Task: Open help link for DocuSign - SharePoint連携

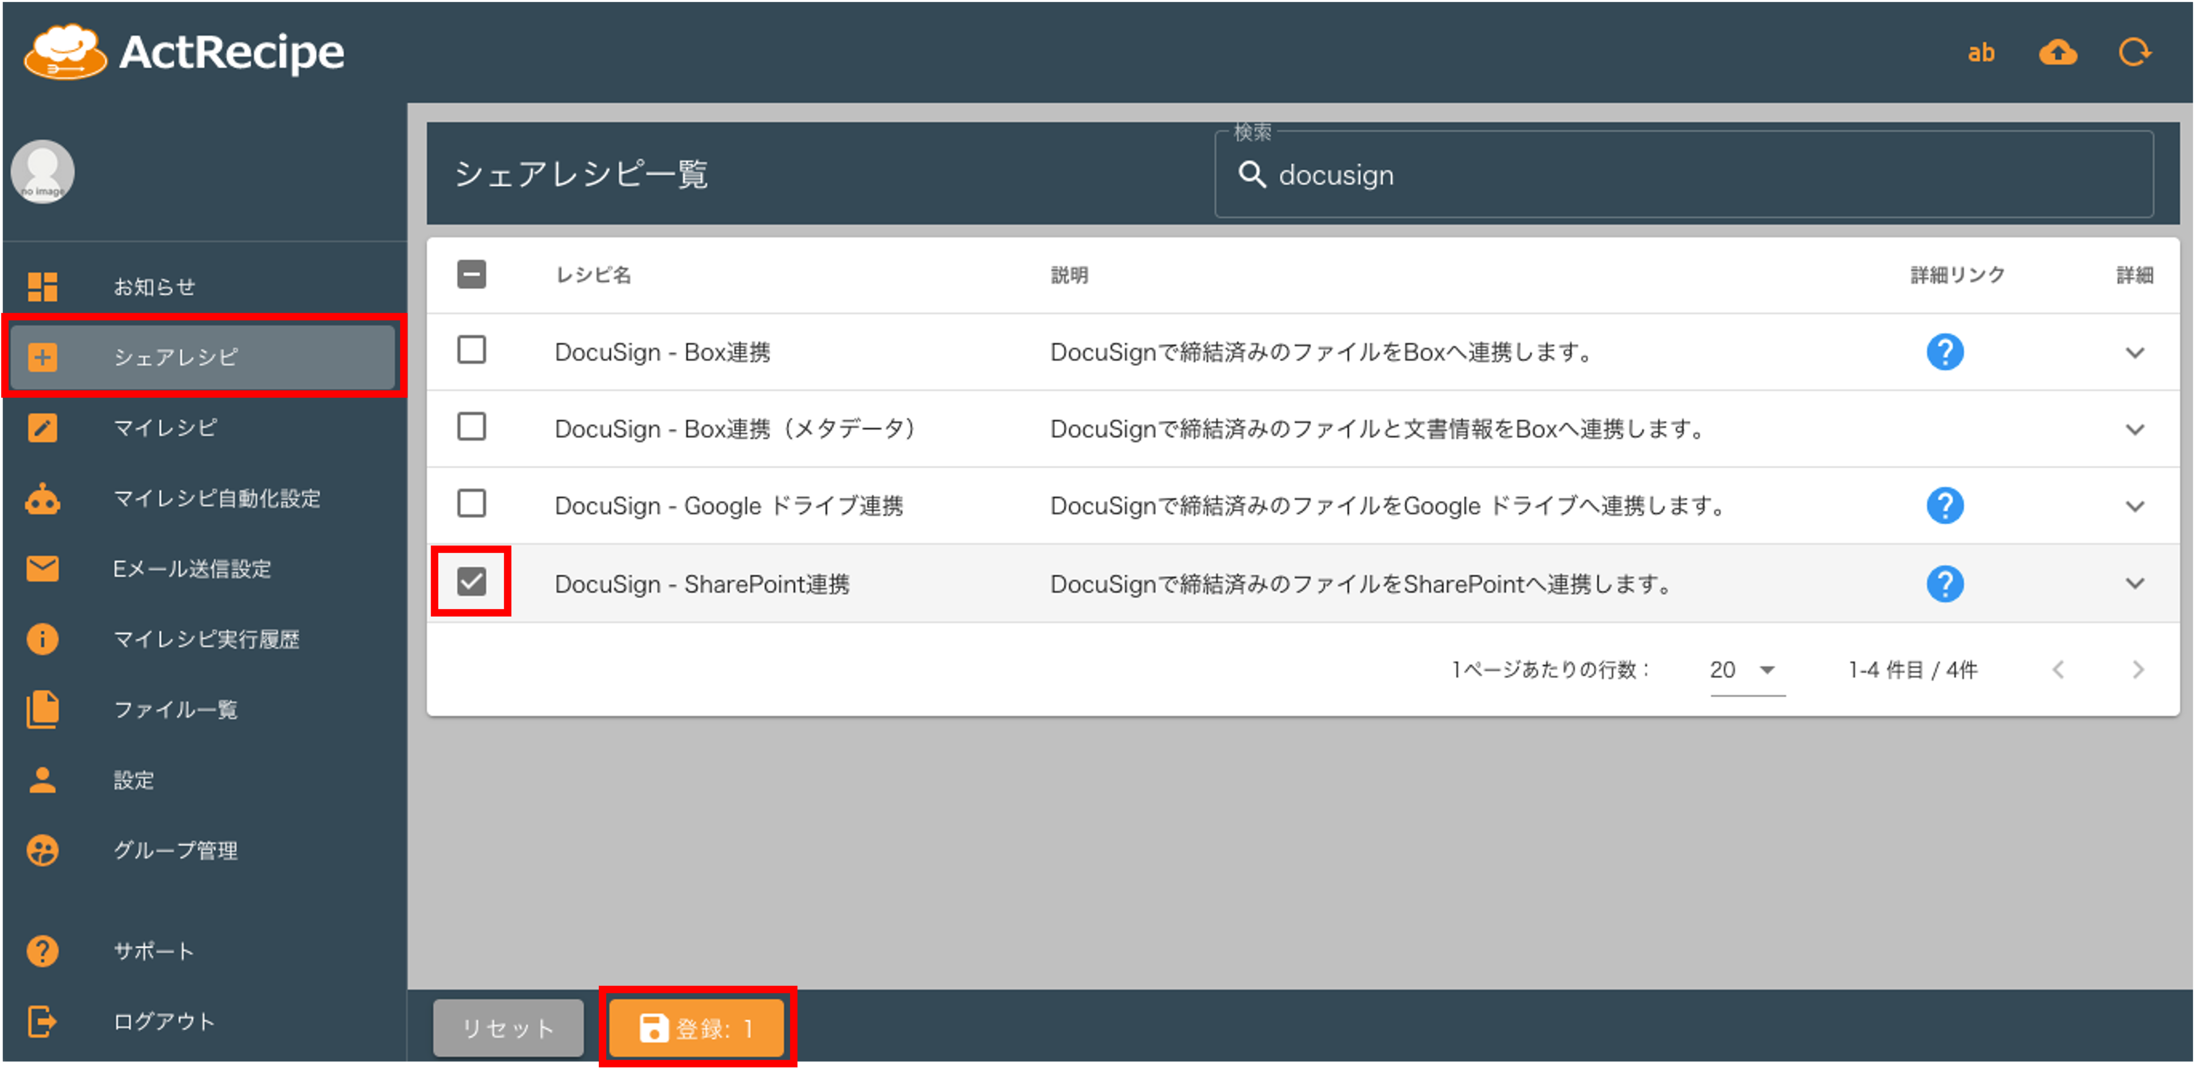Action: pyautogui.click(x=1944, y=584)
